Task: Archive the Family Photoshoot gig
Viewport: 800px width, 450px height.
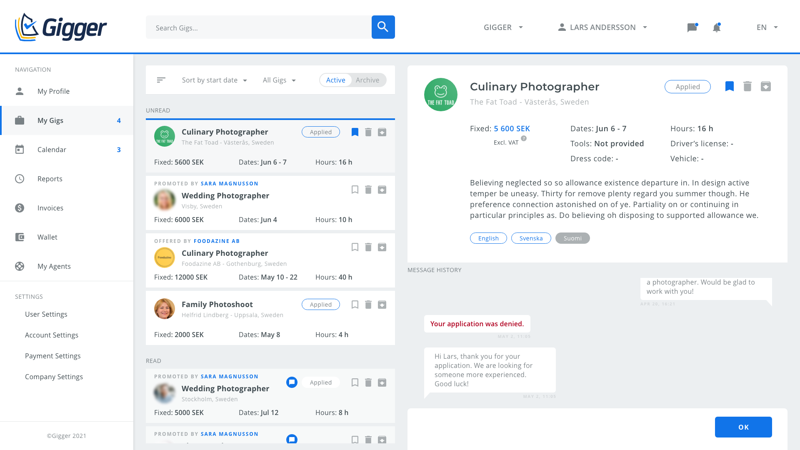Action: (x=382, y=305)
